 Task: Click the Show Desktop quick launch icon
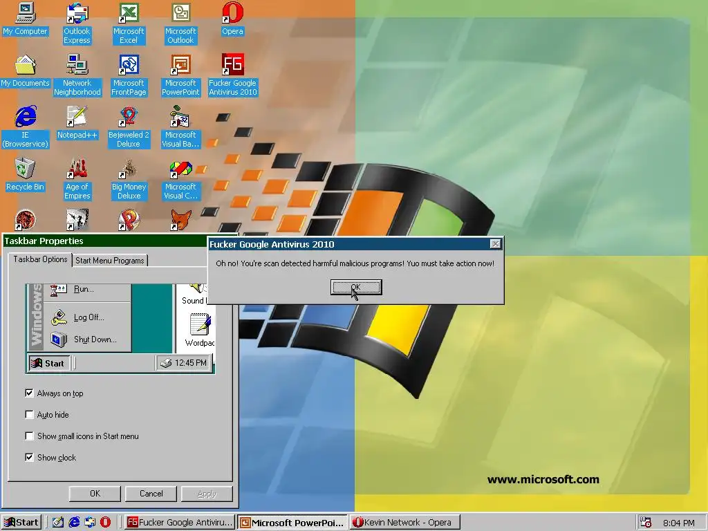pyautogui.click(x=58, y=523)
